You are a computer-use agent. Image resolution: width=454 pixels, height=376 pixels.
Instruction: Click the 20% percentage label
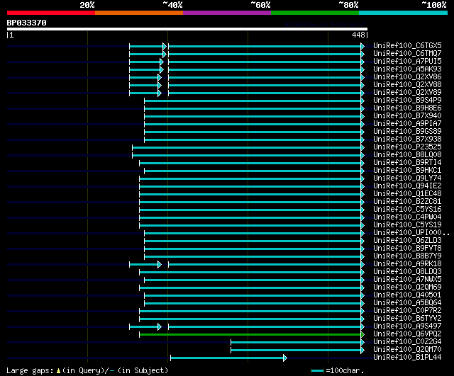click(x=87, y=5)
